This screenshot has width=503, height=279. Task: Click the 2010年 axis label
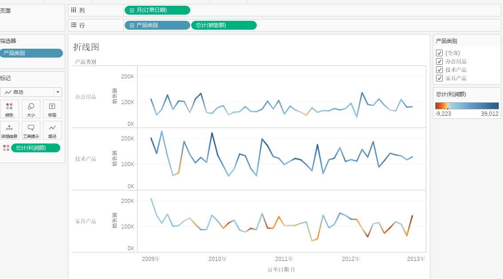point(217,259)
